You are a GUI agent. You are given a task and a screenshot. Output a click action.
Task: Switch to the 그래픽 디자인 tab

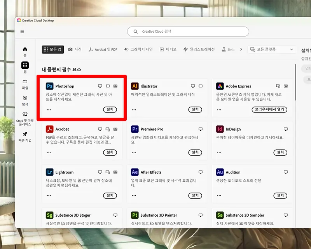138,49
